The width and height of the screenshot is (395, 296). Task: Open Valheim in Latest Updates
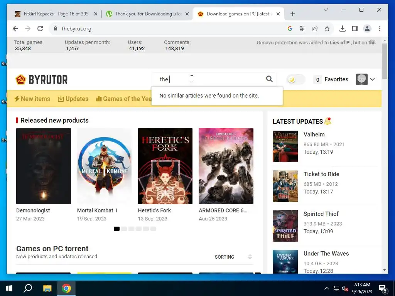click(314, 135)
